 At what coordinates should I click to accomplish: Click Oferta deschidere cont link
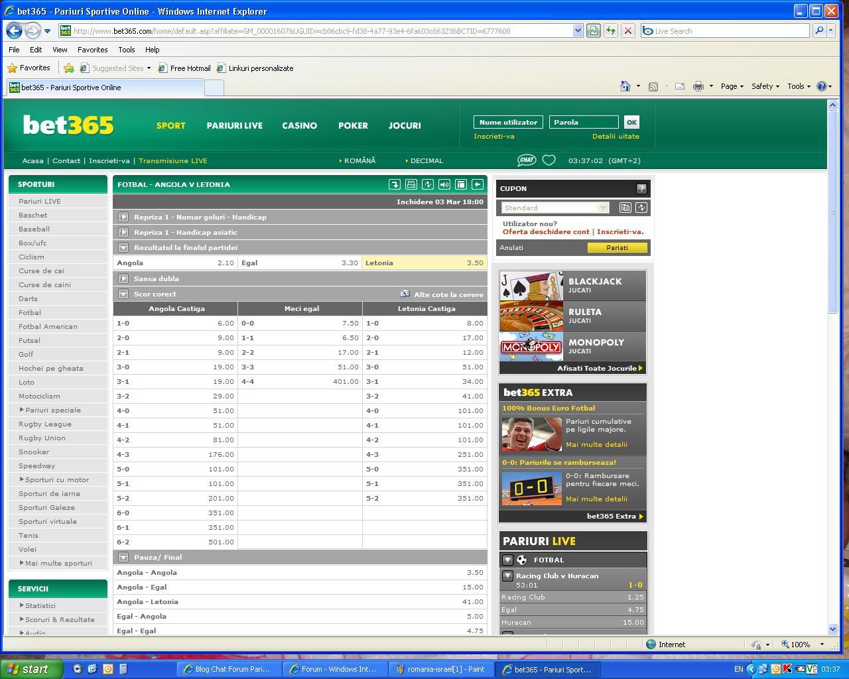pos(546,231)
